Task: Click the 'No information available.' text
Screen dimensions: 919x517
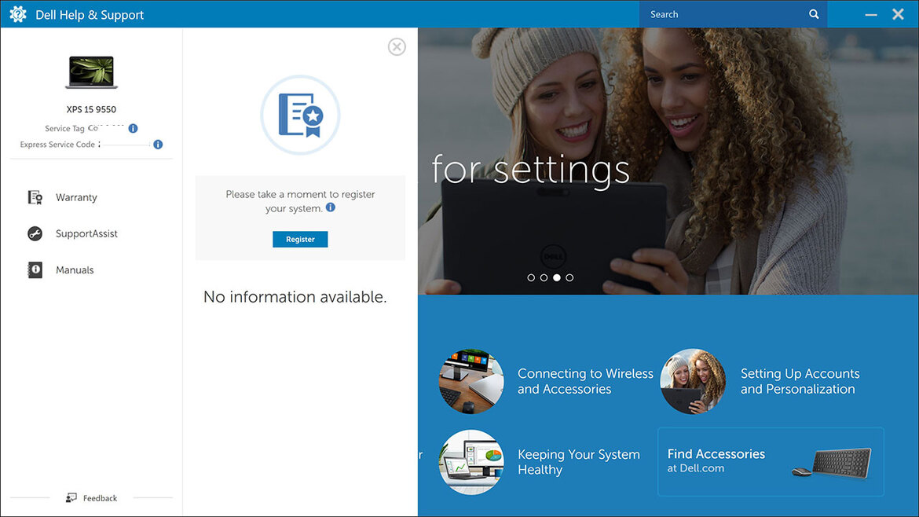Action: tap(295, 297)
